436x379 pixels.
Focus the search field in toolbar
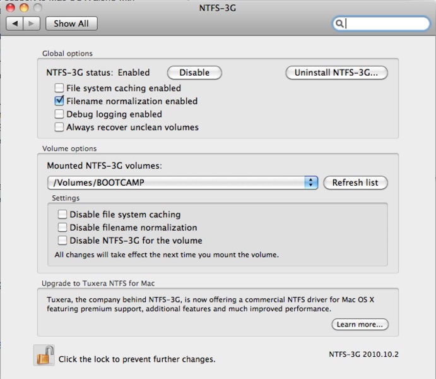tap(386, 24)
